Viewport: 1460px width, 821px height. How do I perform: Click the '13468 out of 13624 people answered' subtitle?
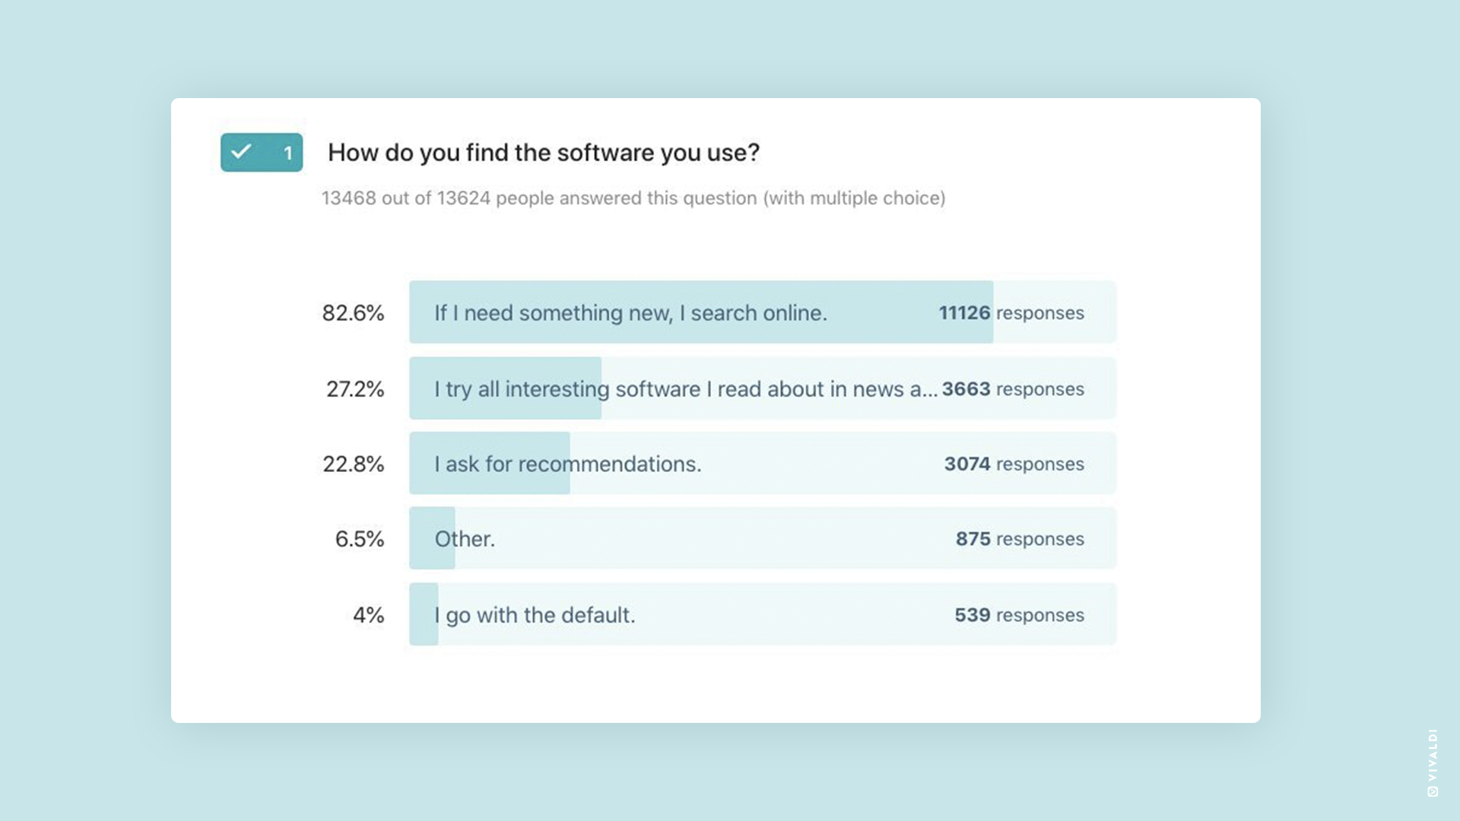click(633, 198)
